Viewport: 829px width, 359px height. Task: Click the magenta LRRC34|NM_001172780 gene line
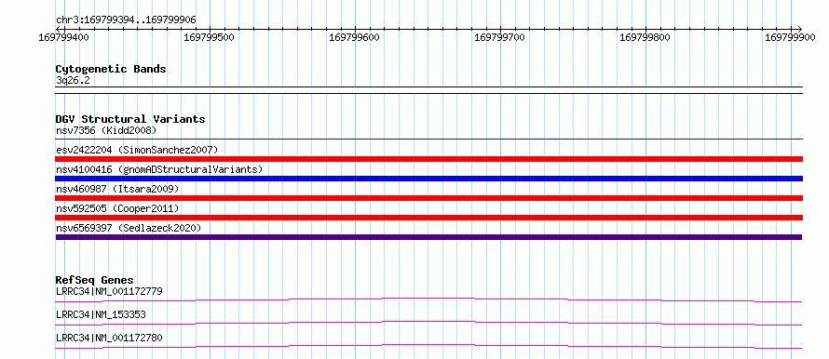[428, 346]
